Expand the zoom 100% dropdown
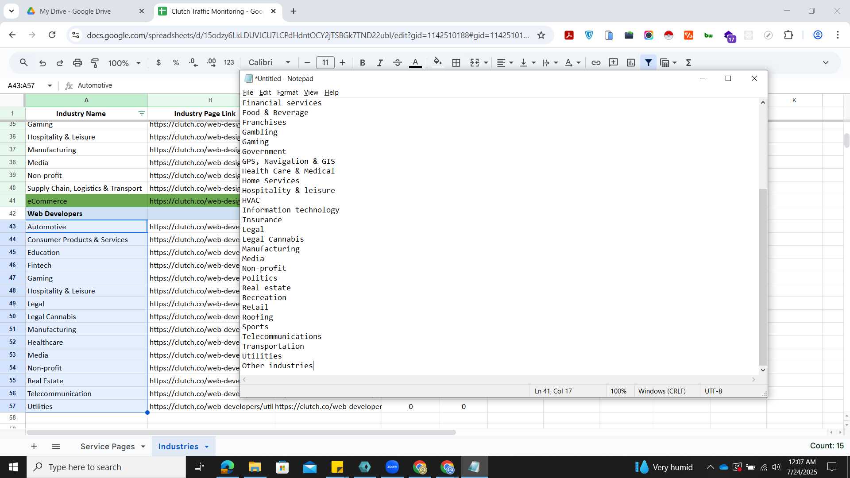850x478 pixels. pyautogui.click(x=139, y=63)
